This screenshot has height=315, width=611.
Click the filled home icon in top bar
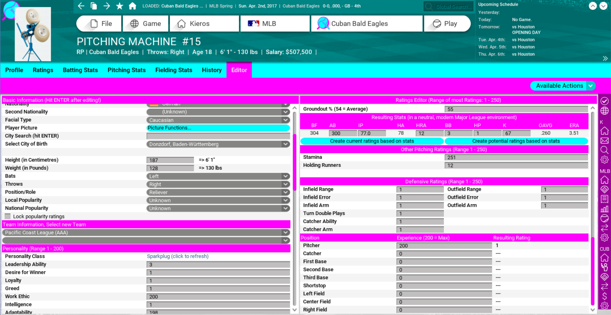coord(132,6)
